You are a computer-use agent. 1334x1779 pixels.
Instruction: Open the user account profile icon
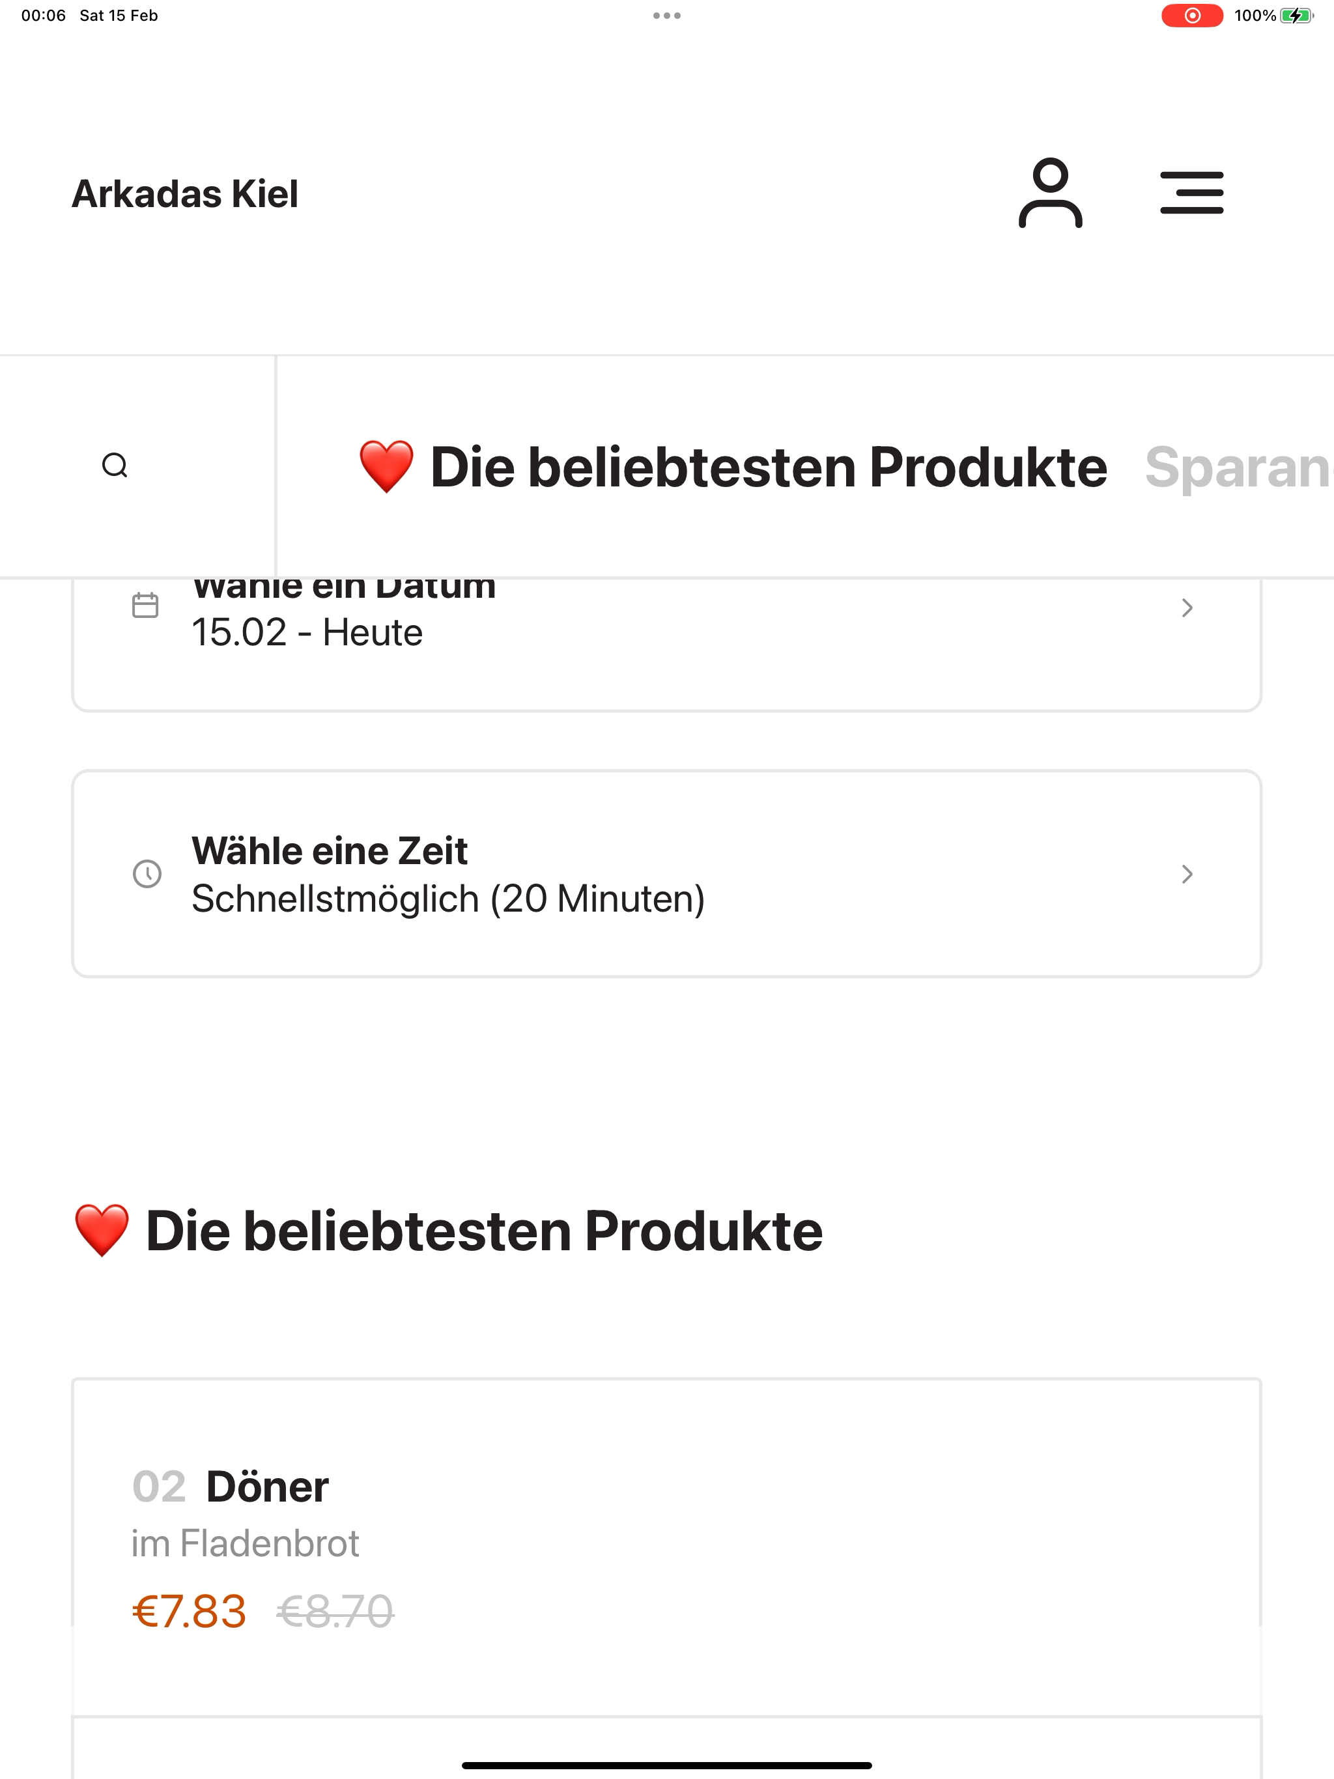pyautogui.click(x=1050, y=193)
